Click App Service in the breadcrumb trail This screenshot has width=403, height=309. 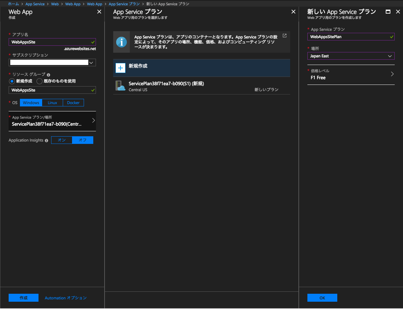[x=35, y=4]
